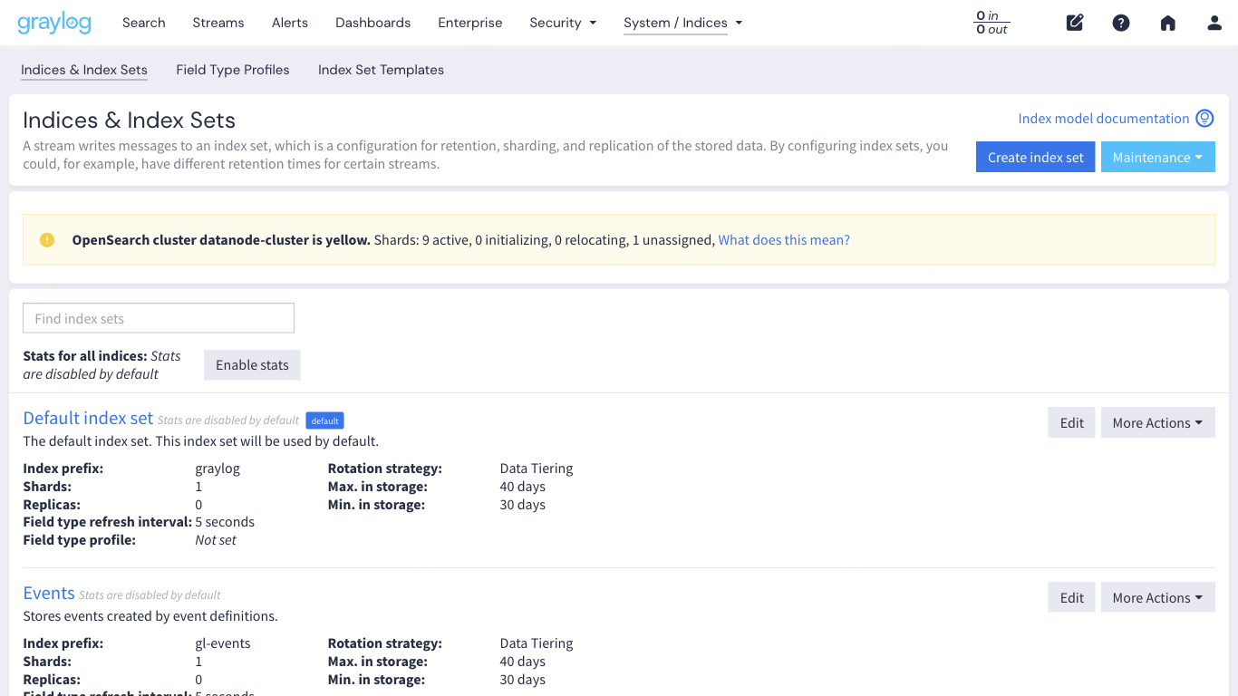1238x696 pixels.
Task: Enable stats for all indices
Action: pyautogui.click(x=252, y=364)
